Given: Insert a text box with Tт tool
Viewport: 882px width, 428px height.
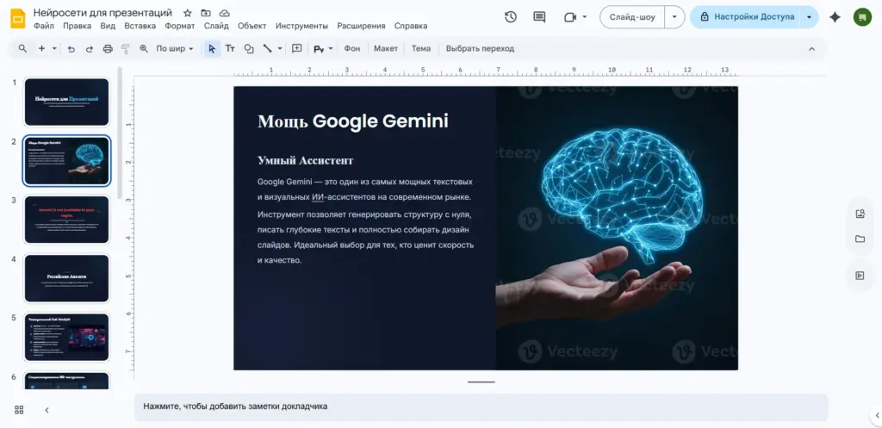Looking at the screenshot, I should (x=230, y=49).
